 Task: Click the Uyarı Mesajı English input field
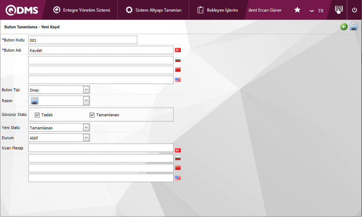pyautogui.click(x=101, y=178)
